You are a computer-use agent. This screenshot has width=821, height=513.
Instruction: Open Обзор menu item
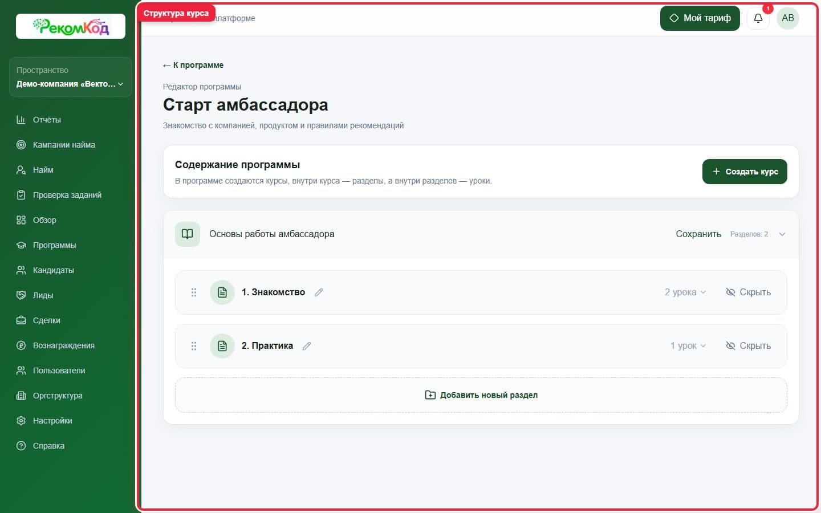(44, 220)
